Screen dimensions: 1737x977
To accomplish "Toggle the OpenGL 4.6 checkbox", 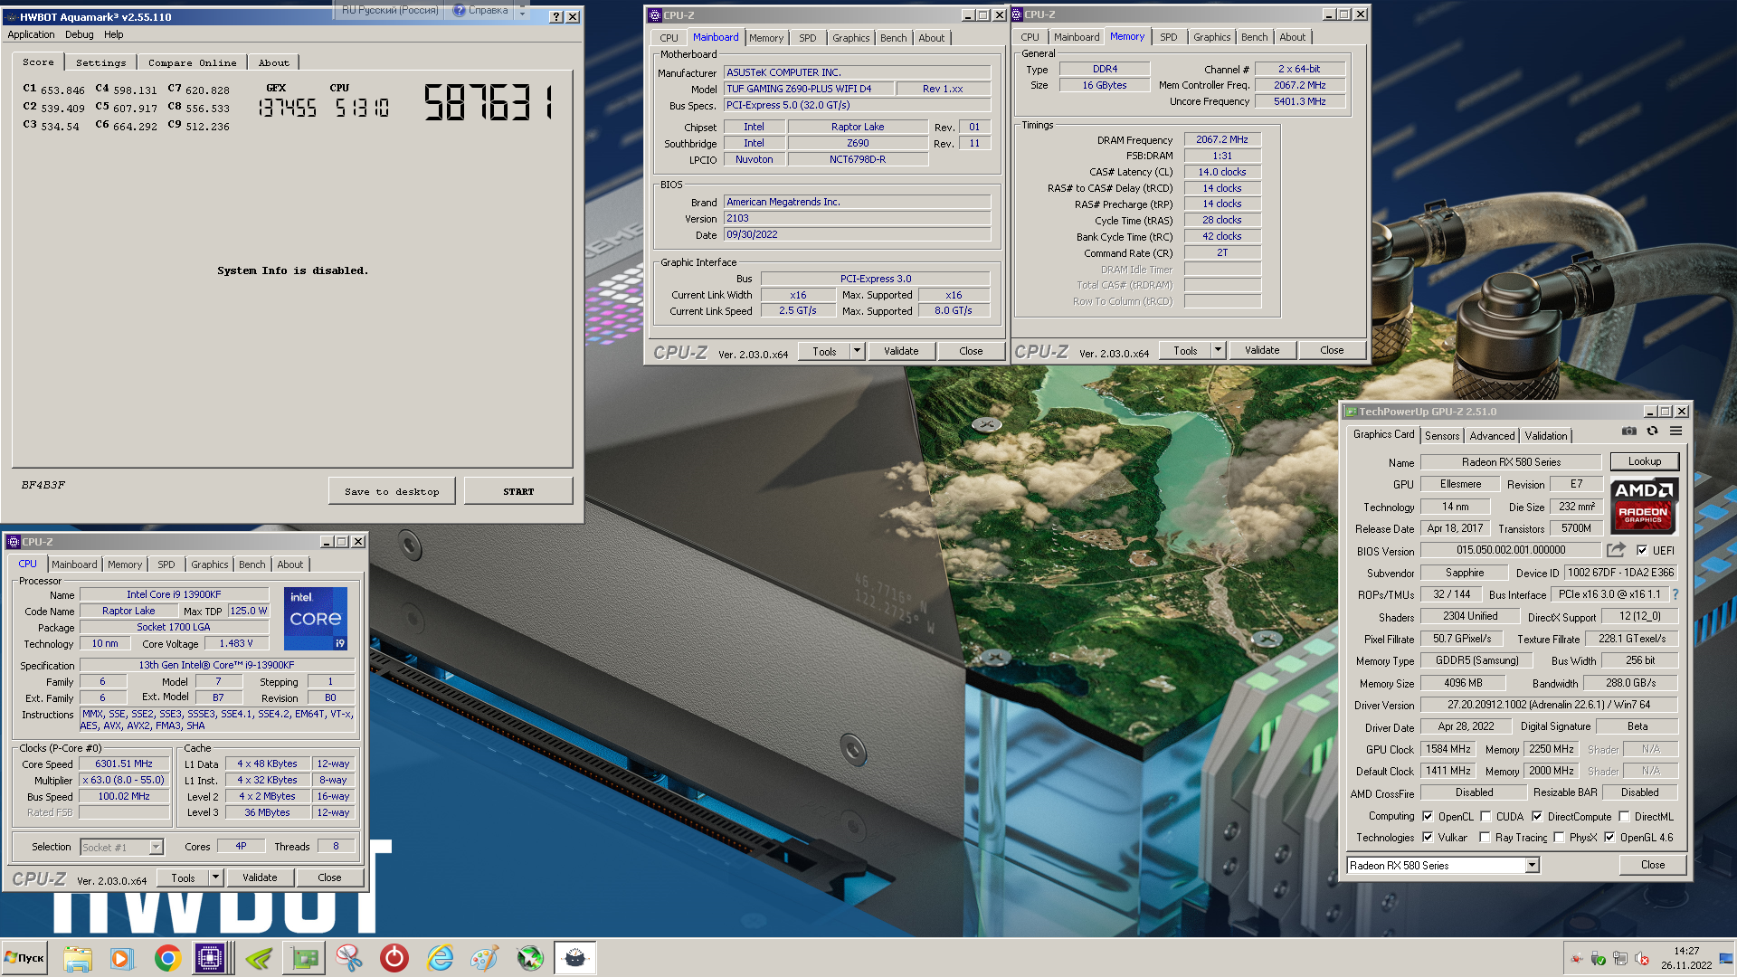I will point(1609,837).
